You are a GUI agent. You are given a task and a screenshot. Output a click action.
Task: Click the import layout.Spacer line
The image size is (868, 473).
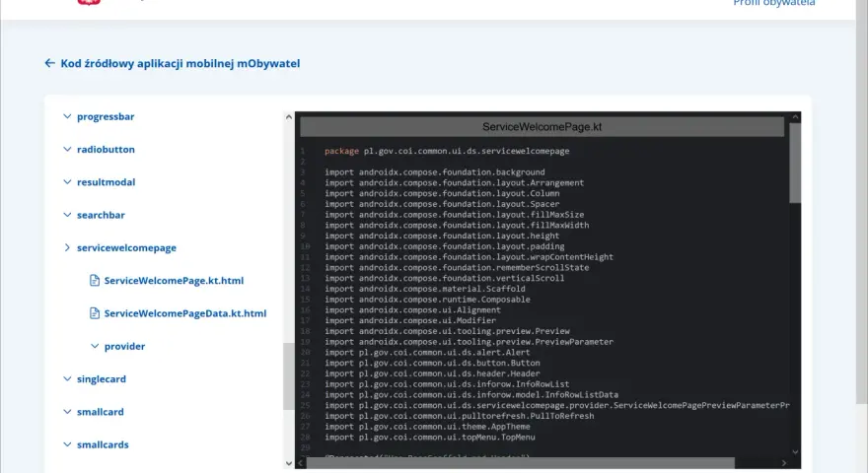tap(442, 204)
